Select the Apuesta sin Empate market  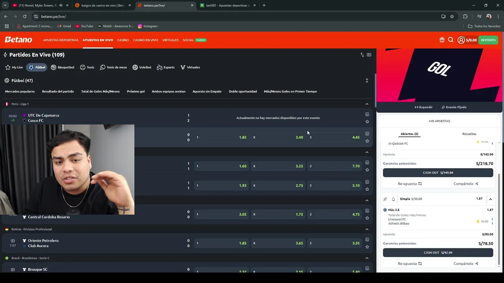tap(207, 92)
